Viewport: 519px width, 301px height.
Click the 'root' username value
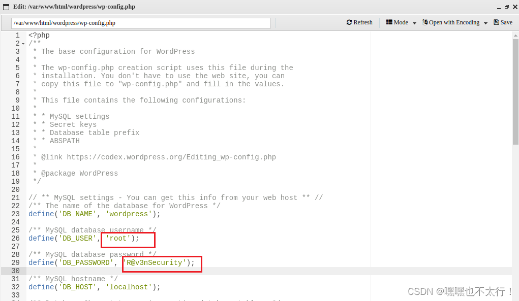[118, 238]
